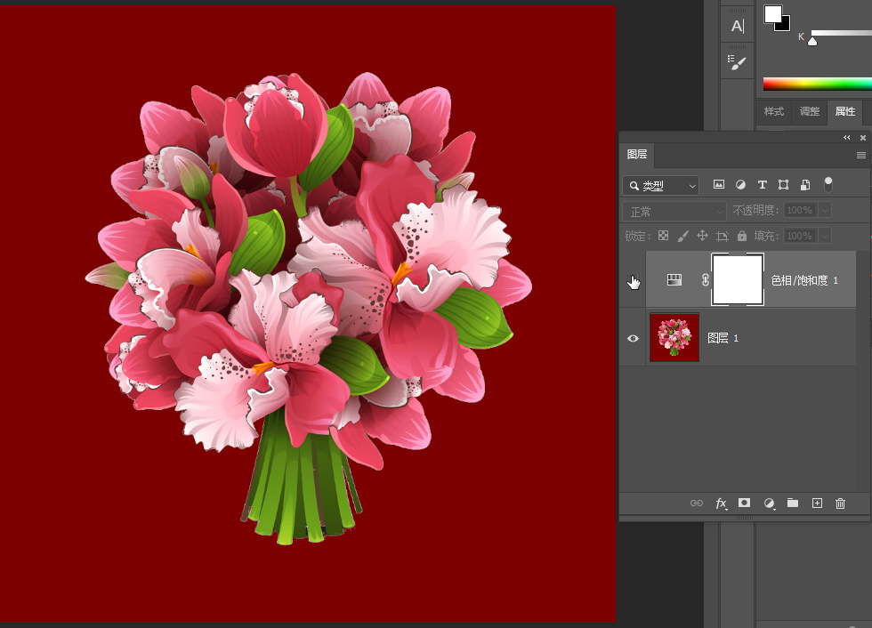Create a new group folder icon
Viewport: 872px width, 628px height.
tap(793, 503)
